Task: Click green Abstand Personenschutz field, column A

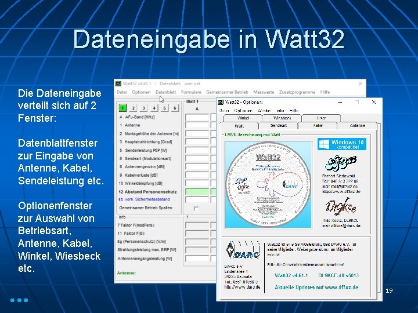Action: (197, 192)
